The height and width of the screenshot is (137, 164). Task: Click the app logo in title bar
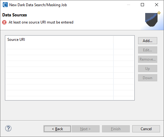tap(5, 5)
